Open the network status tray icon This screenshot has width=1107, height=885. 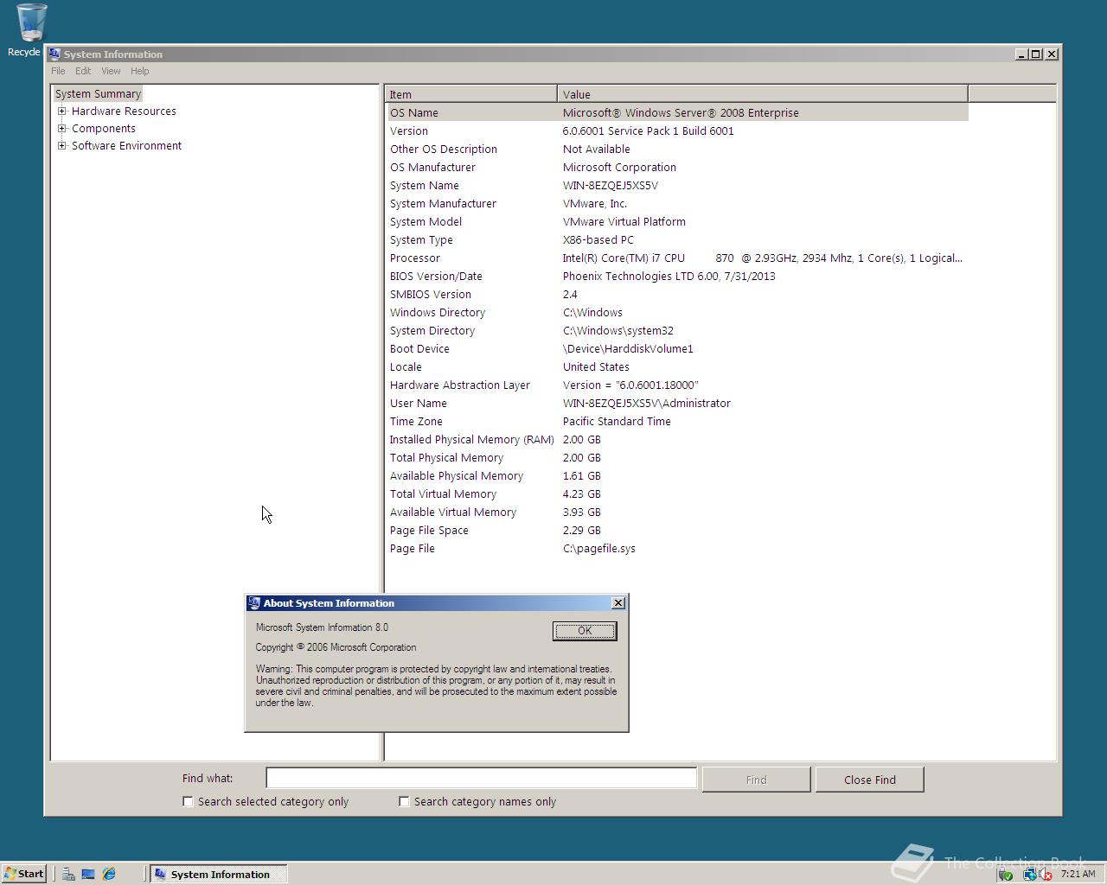pos(1029,875)
